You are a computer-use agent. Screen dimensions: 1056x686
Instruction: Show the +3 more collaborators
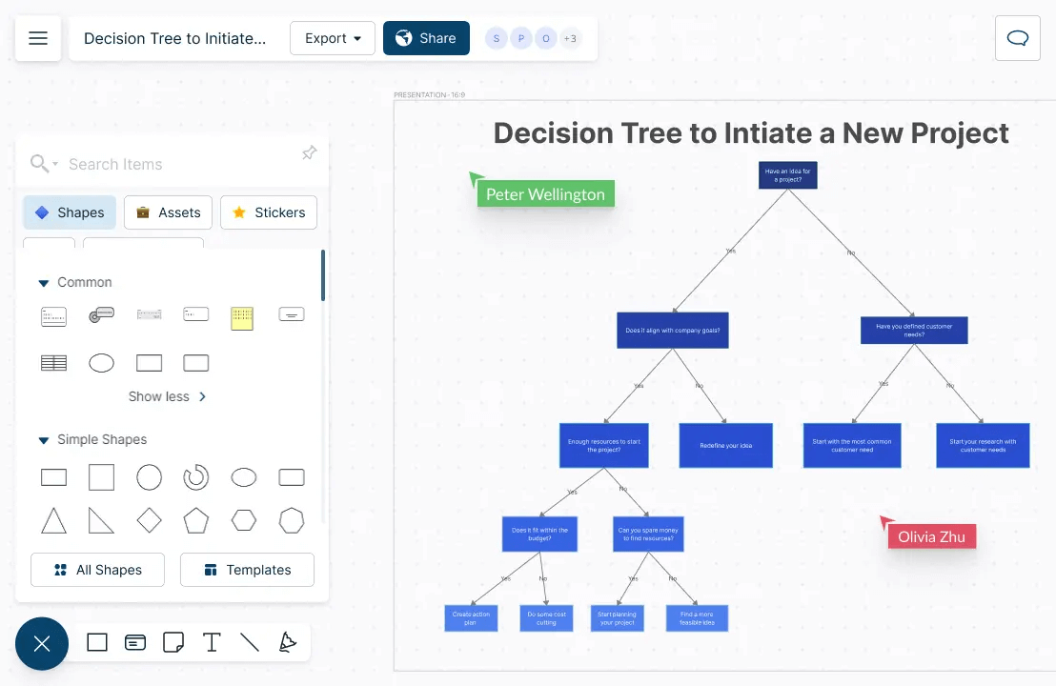[x=571, y=38]
